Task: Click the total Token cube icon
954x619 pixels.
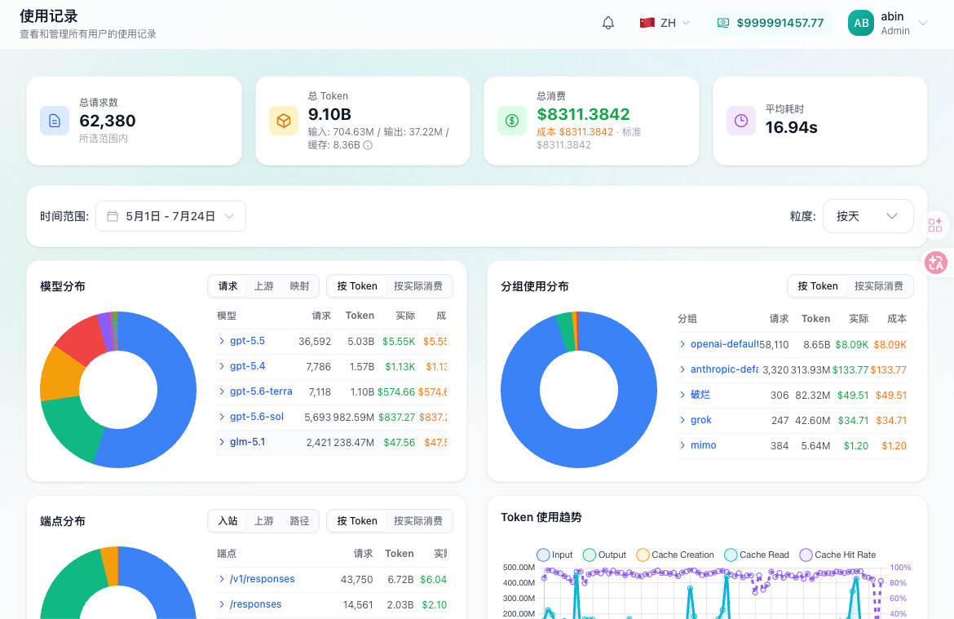Action: [x=284, y=121]
